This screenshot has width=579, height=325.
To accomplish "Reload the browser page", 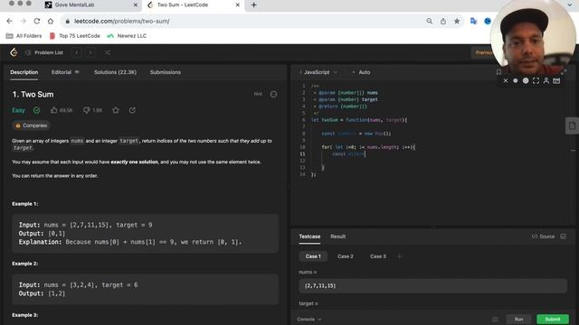I will [37, 21].
